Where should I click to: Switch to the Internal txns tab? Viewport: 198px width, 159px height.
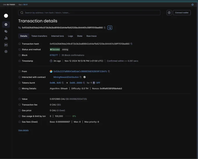tap(57, 36)
